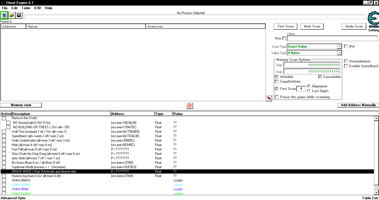Open the D3D menu
This screenshot has width=379, height=200.
pyautogui.click(x=37, y=8)
